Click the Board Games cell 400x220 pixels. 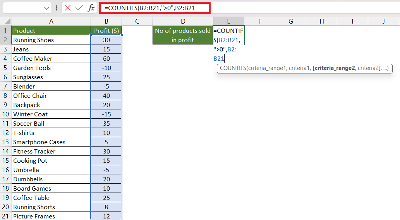click(x=51, y=188)
